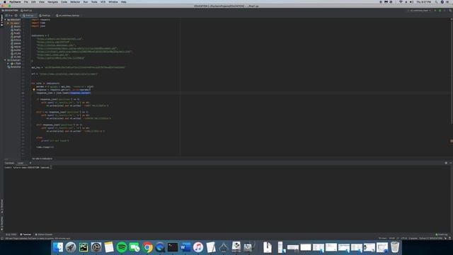Open the Python Console tool window
The height and width of the screenshot is (255, 453).
[44, 234]
